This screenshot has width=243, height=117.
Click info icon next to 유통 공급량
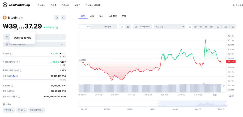click(17, 76)
